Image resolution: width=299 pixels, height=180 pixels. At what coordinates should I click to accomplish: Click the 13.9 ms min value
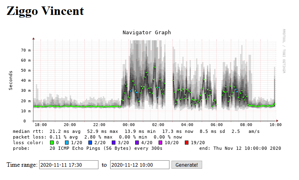coord(140,132)
